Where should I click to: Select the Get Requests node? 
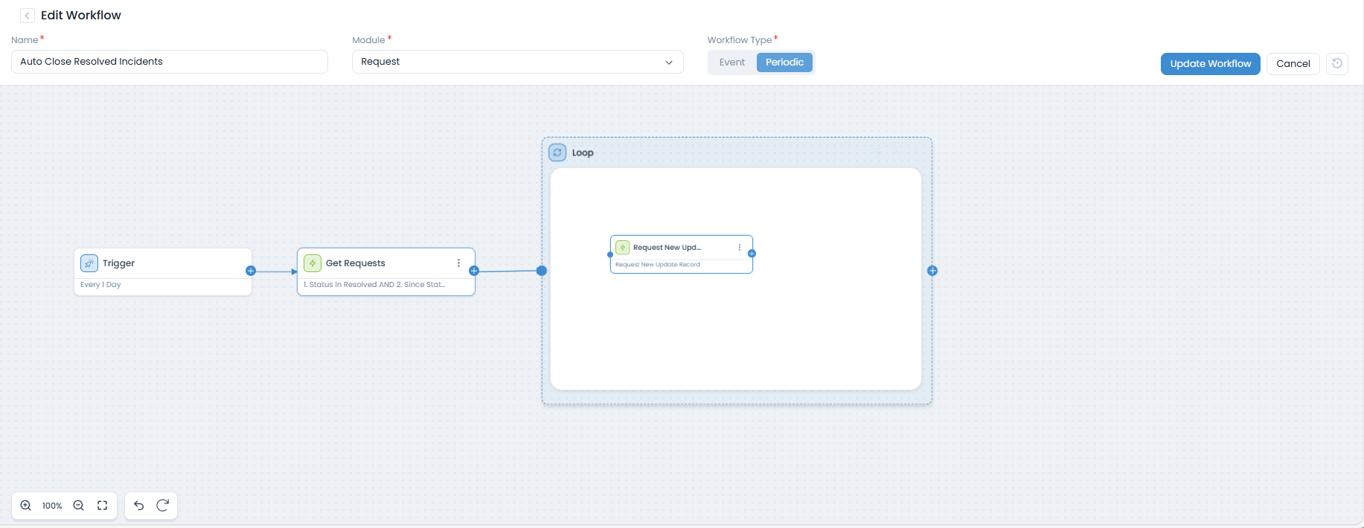pos(372,263)
